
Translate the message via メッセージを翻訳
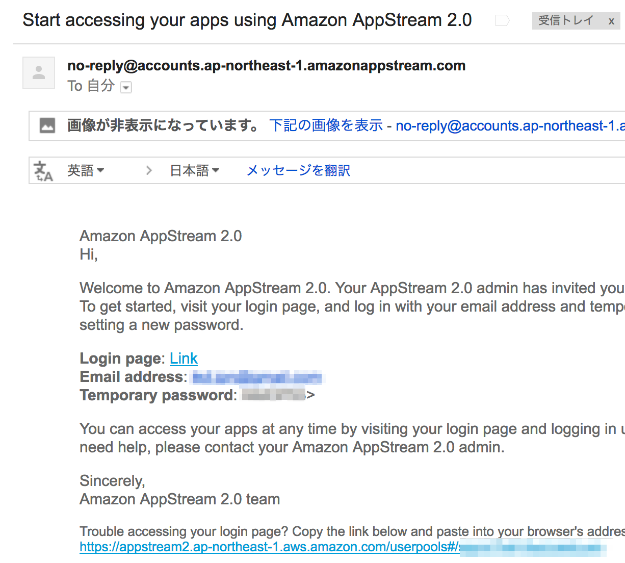click(x=298, y=170)
